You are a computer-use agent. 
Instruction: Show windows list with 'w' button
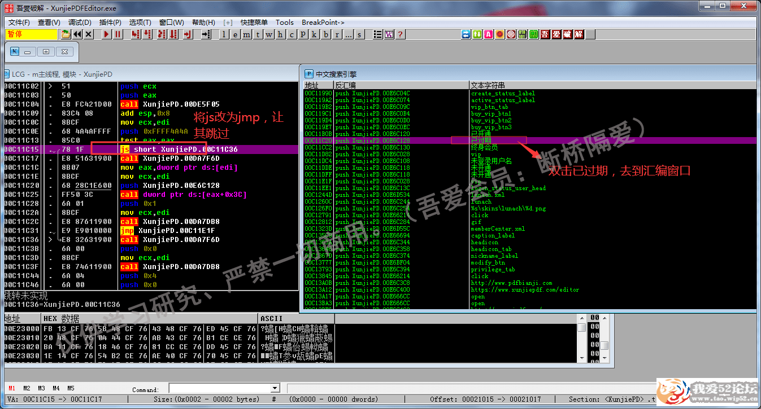(269, 34)
